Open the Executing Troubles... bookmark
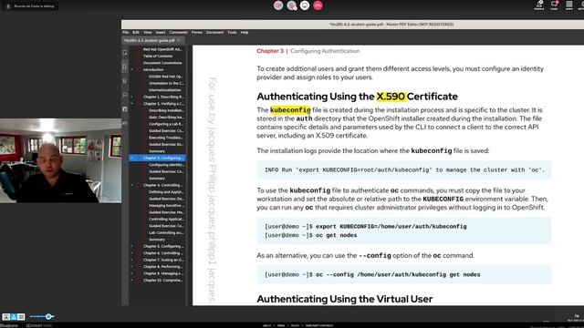Image resolution: width=584 pixels, height=328 pixels. [166, 138]
